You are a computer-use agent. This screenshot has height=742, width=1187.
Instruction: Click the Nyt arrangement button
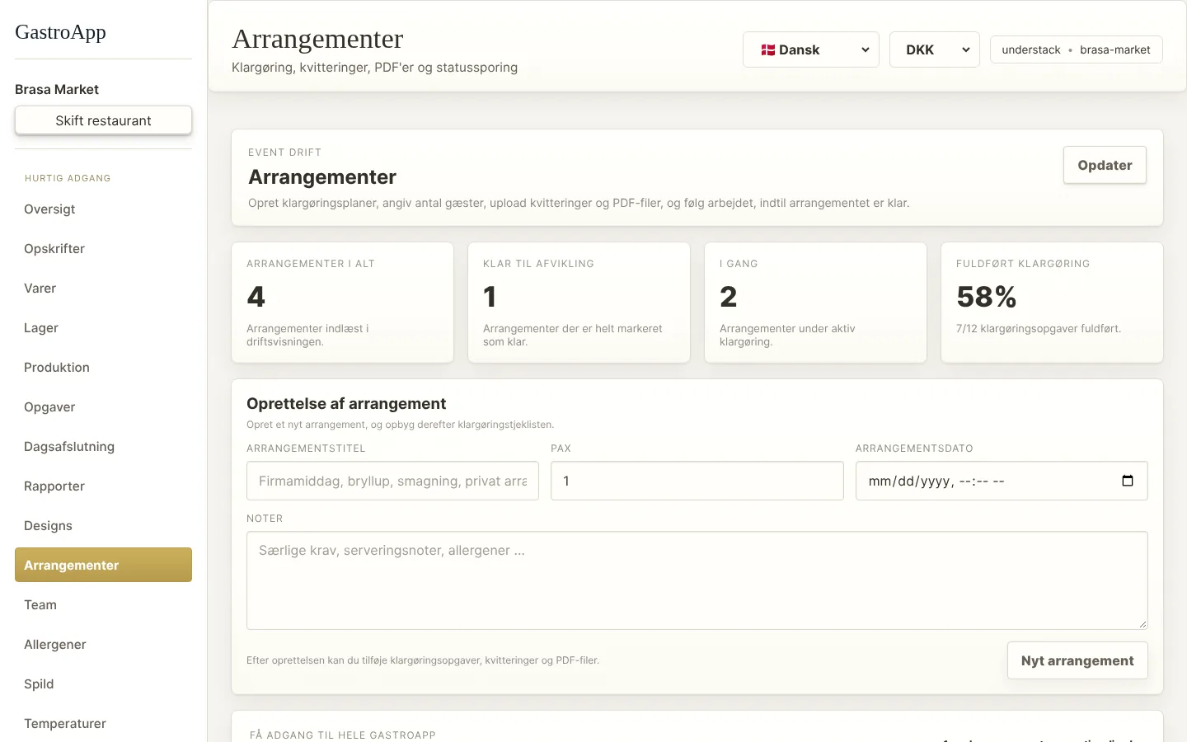click(x=1077, y=660)
